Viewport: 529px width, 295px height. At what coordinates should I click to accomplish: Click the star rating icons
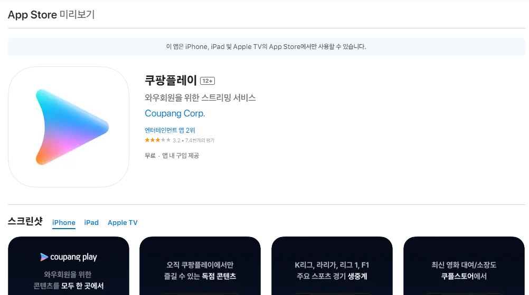pyautogui.click(x=157, y=140)
